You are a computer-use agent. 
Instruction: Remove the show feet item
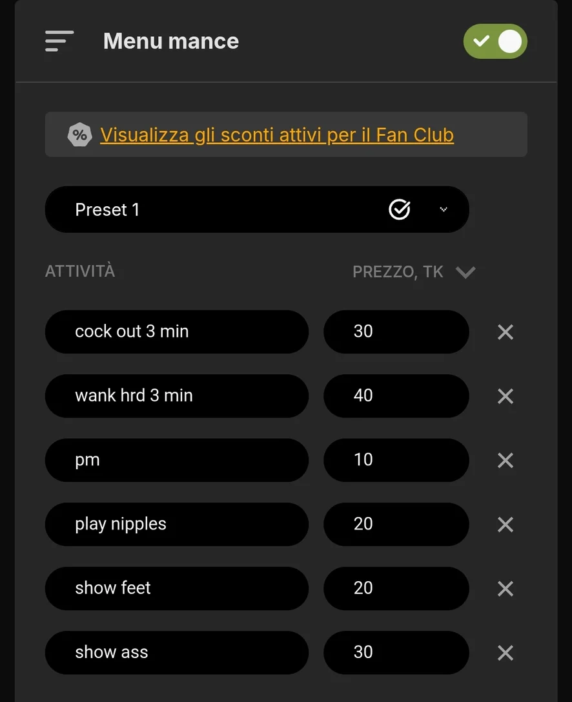[x=506, y=588]
